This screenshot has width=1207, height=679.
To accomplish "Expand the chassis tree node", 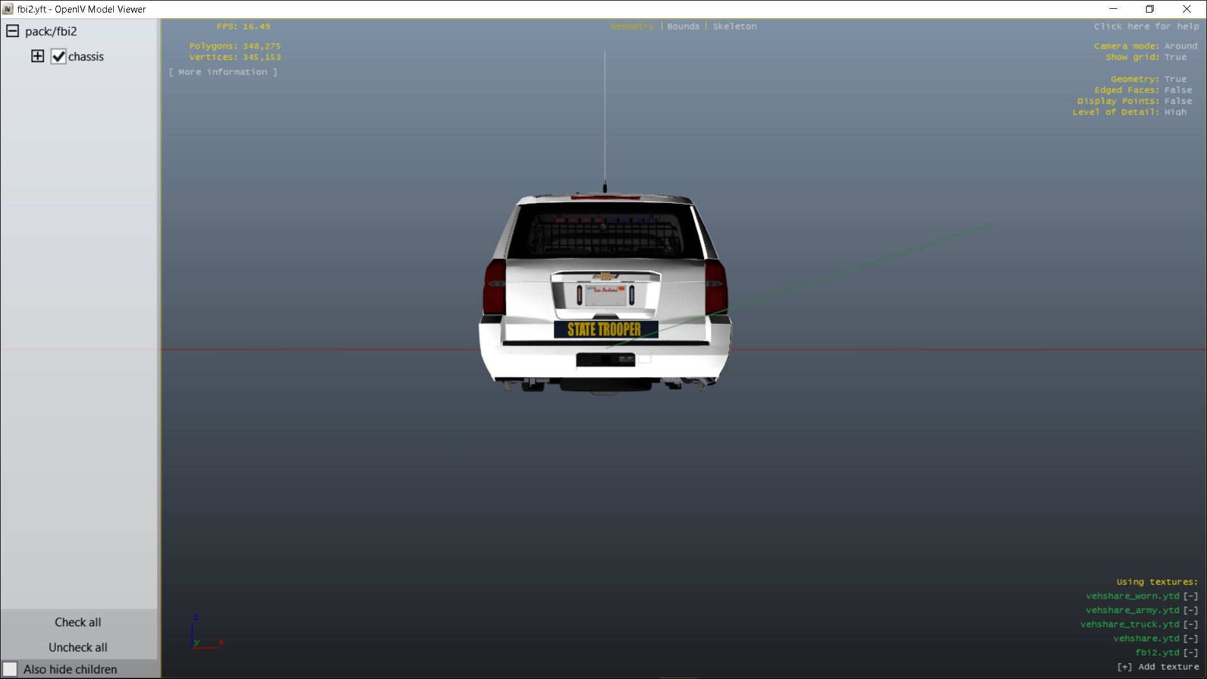I will click(38, 56).
